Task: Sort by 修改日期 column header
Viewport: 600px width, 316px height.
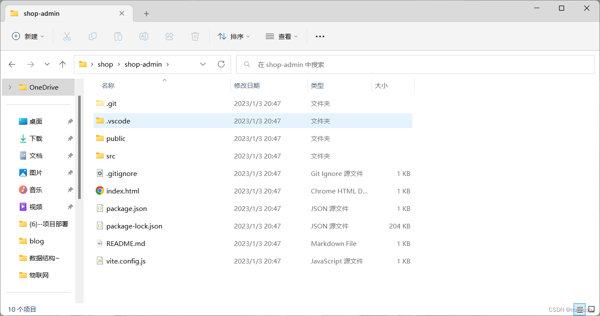Action: [247, 85]
